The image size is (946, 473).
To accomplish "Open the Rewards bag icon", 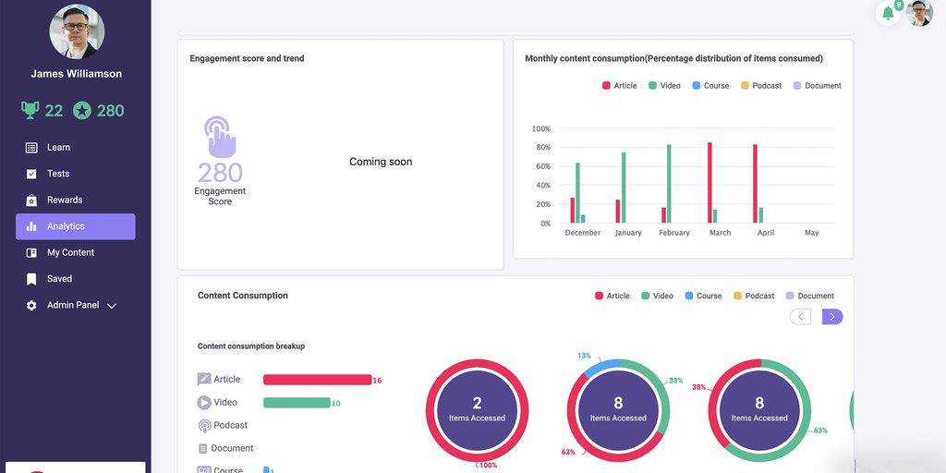I will (31, 200).
